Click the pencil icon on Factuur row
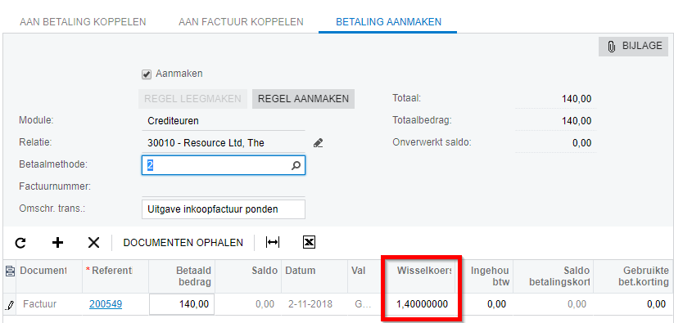The image size is (674, 323). tap(9, 305)
